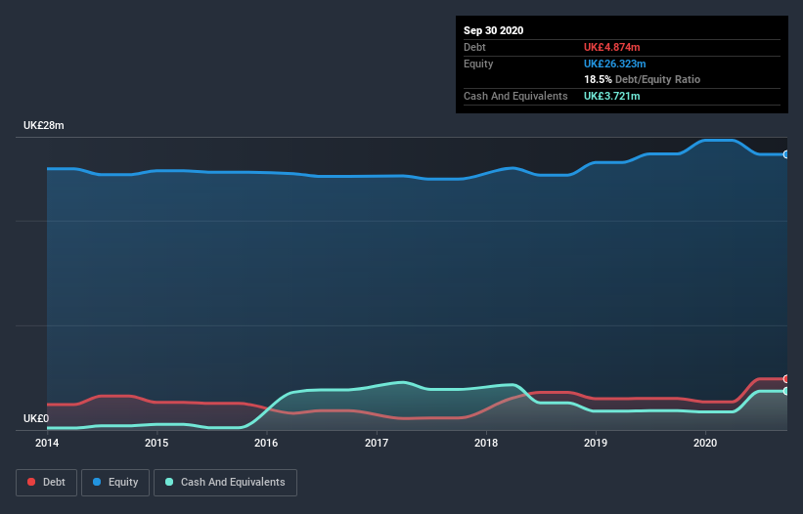Viewport: 803px width, 514px height.
Task: Select the red Debt endpoint marker
Action: tap(786, 379)
